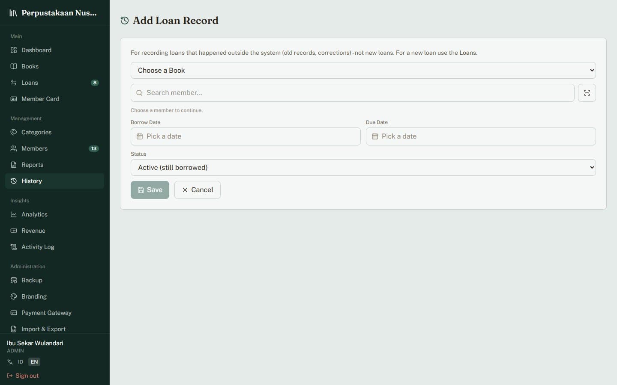Click the sign out arrow icon
This screenshot has height=385, width=617.
(10, 376)
